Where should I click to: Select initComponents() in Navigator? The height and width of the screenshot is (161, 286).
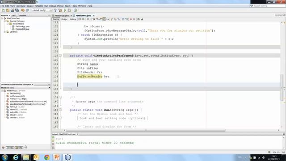pos(17,96)
